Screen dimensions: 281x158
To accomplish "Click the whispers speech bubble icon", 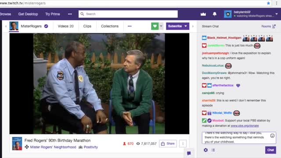I will pos(189,153).
